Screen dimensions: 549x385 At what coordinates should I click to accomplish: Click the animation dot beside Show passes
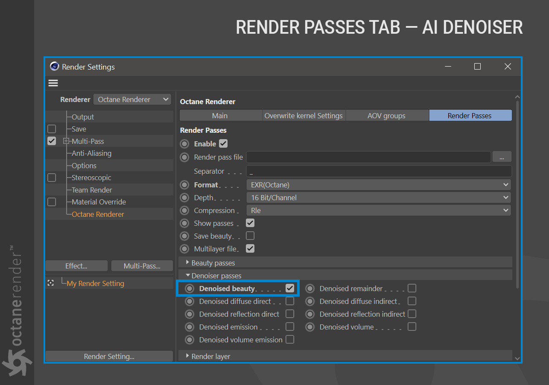184,223
